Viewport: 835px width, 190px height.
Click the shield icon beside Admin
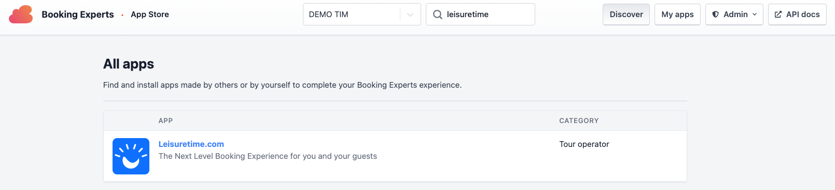[716, 15]
